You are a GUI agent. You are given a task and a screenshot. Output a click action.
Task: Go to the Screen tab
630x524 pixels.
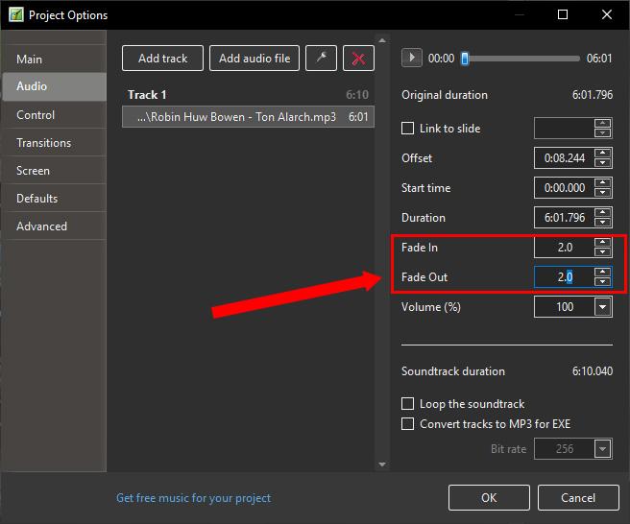55,170
